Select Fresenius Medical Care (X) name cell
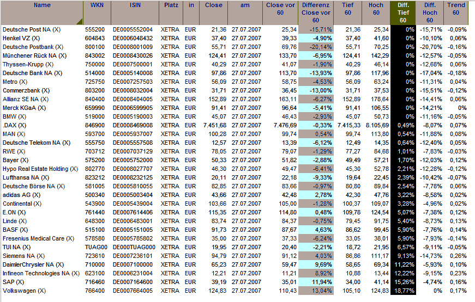The height and width of the screenshot is (302, 475). point(39,238)
